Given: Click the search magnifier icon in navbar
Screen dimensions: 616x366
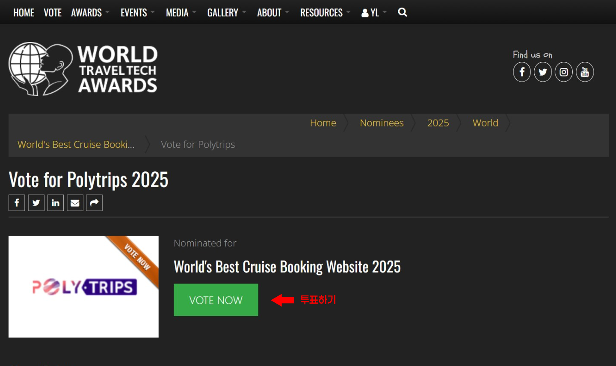Looking at the screenshot, I should click(402, 12).
